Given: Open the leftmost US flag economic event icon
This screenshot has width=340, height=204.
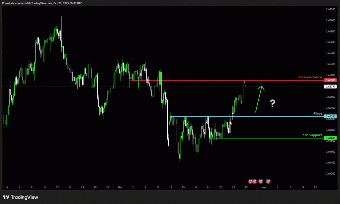Looking at the screenshot, I should [251, 181].
